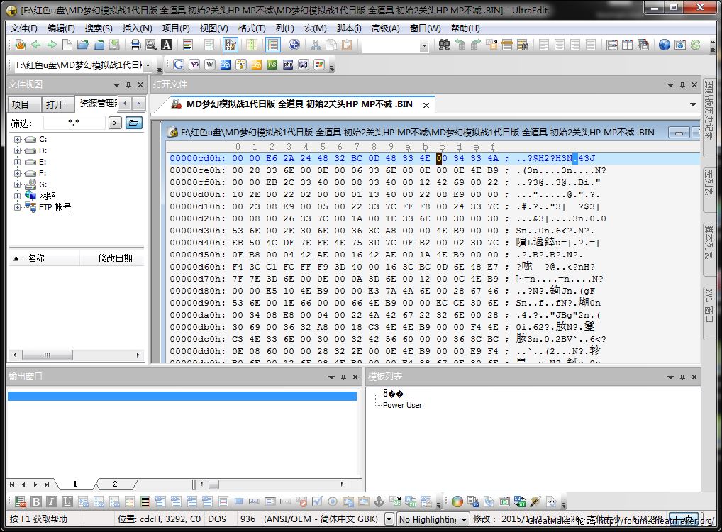Pin the 文件视图 panel
Screen dimensions: 722x532
pos(128,84)
